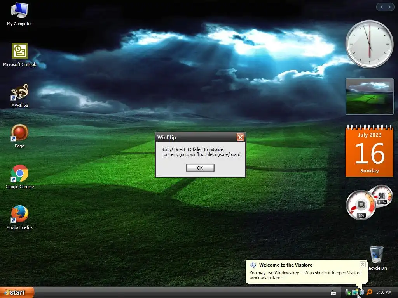This screenshot has width=398, height=298.
Task: Select the MyPal 68 browser shortcut
Action: (x=19, y=95)
